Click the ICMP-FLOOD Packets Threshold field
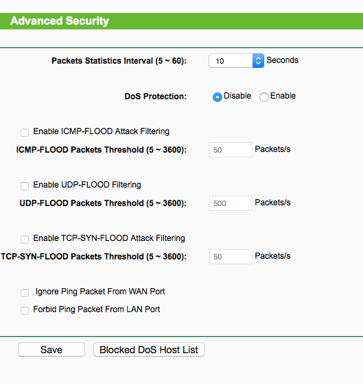The height and width of the screenshot is (384, 363). (x=231, y=150)
